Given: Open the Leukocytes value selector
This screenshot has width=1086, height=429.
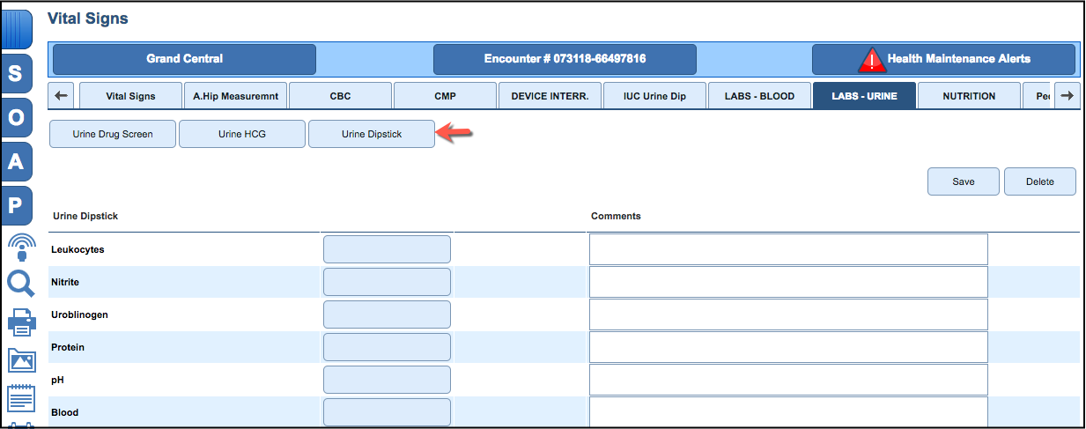Looking at the screenshot, I should coord(387,249).
